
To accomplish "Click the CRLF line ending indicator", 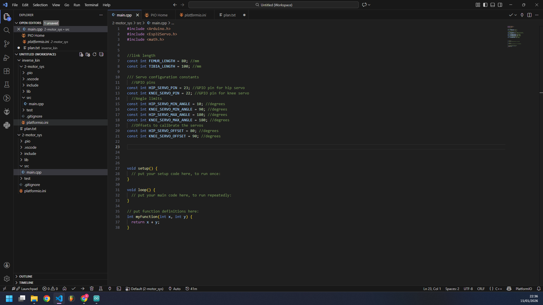I will 481,289.
